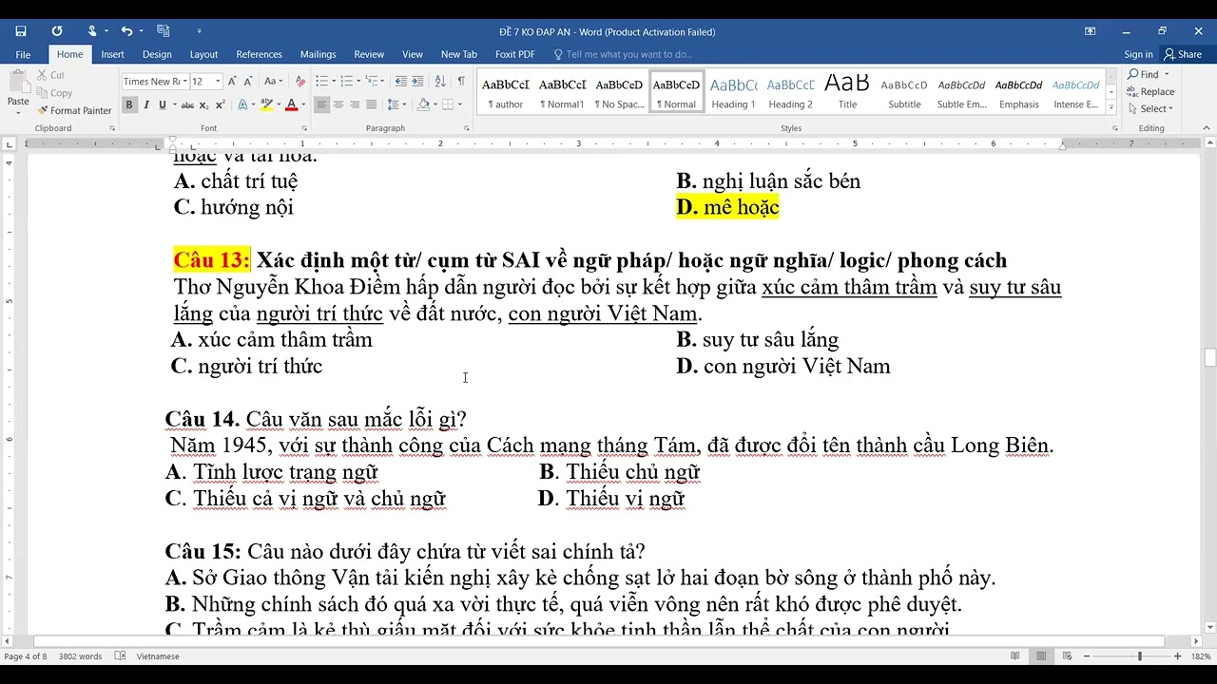Open Ribbon Display Options icon

coord(1090,31)
